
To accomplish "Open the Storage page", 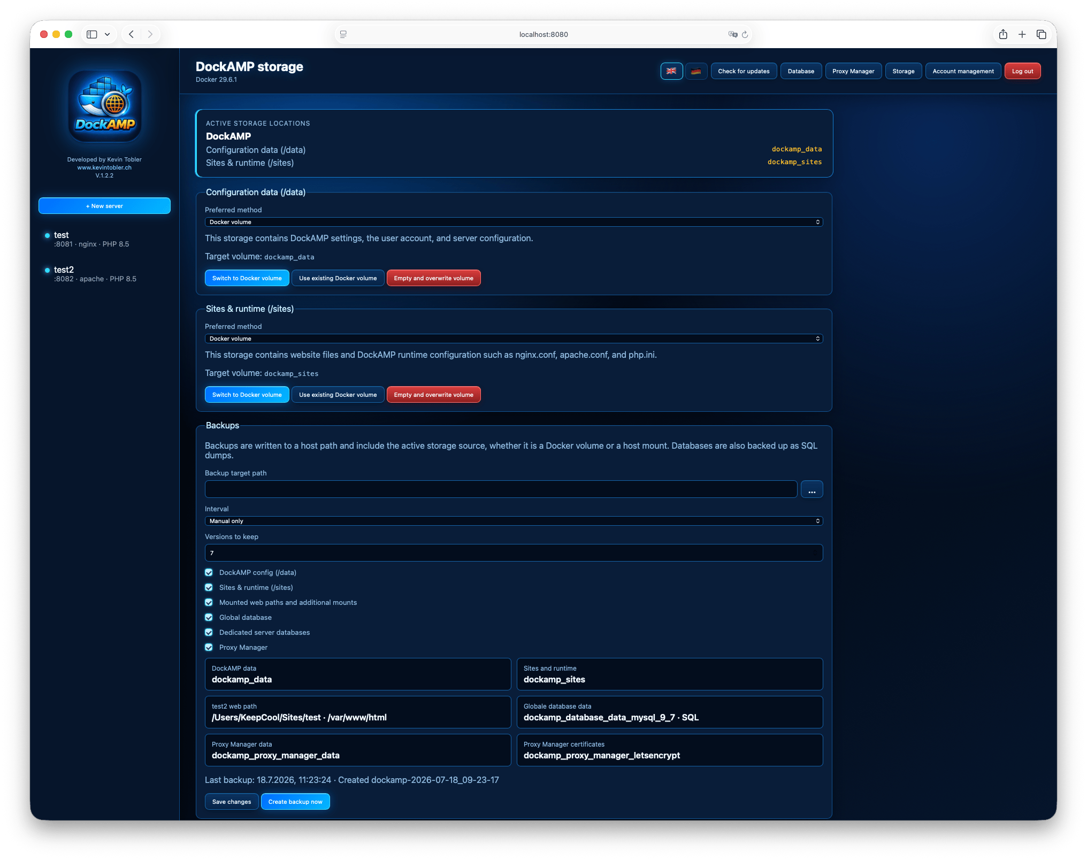I will click(904, 71).
